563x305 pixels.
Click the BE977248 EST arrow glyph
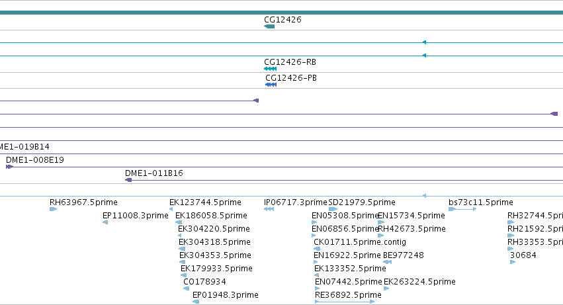click(388, 262)
